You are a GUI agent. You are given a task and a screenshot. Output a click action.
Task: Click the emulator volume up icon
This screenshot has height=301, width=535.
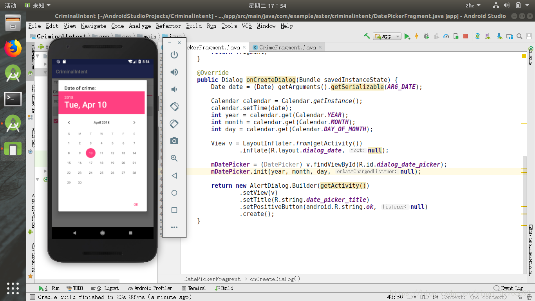click(174, 72)
